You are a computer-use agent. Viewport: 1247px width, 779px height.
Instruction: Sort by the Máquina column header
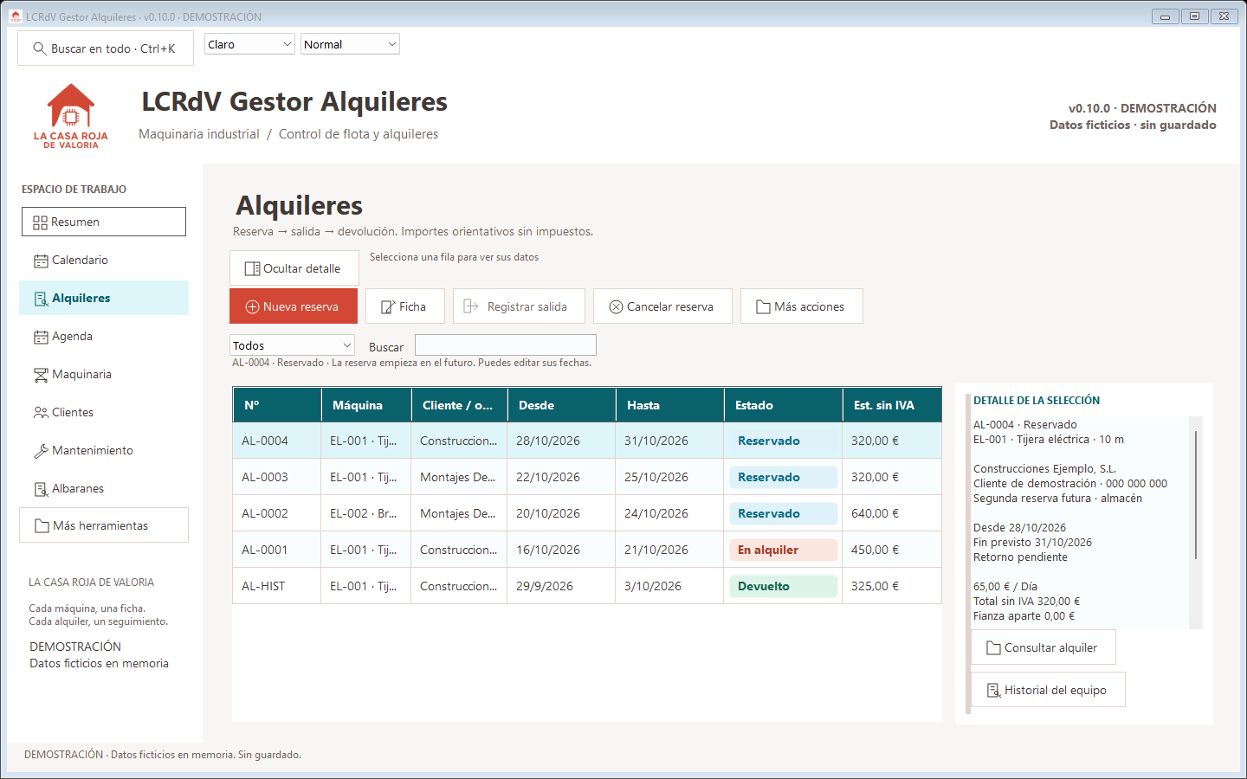[x=366, y=405]
